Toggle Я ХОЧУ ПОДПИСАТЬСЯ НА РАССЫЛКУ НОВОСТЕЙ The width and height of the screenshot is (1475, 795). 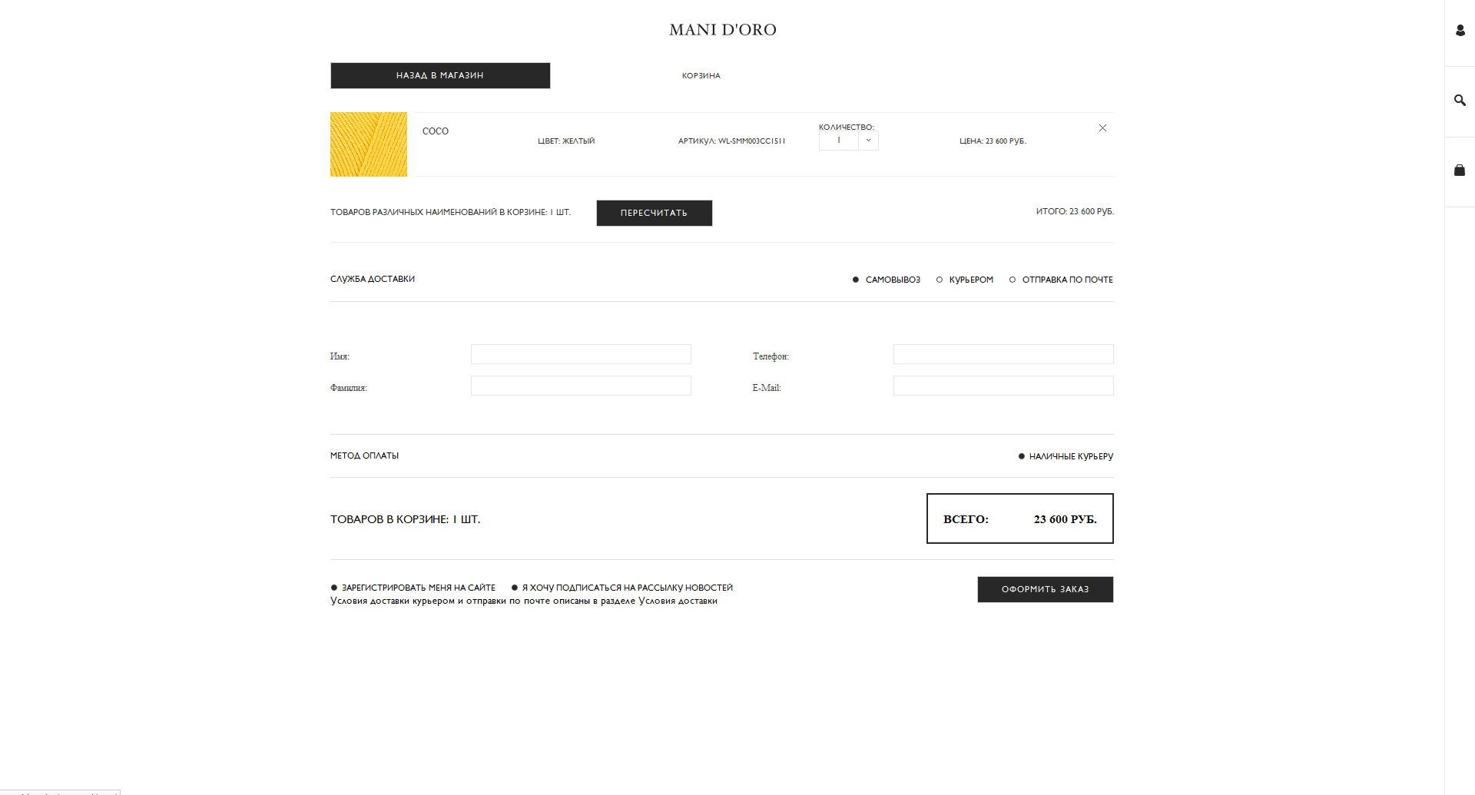622,588
